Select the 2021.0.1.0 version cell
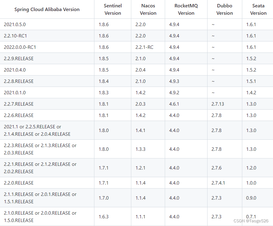The height and width of the screenshot is (226, 273). (x=15, y=93)
